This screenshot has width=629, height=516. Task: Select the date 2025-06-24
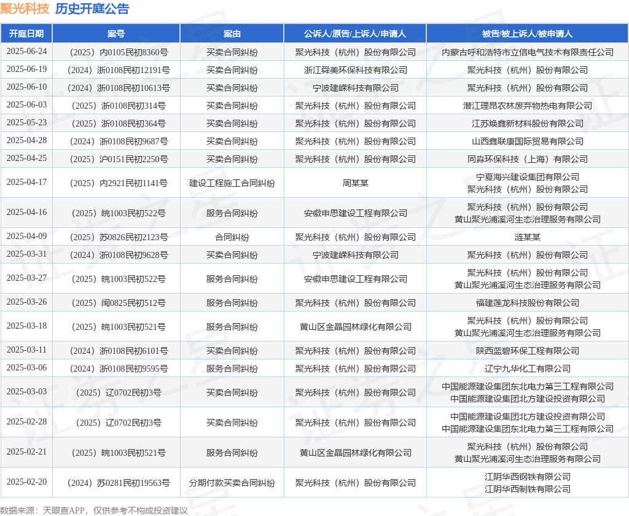tap(26, 52)
